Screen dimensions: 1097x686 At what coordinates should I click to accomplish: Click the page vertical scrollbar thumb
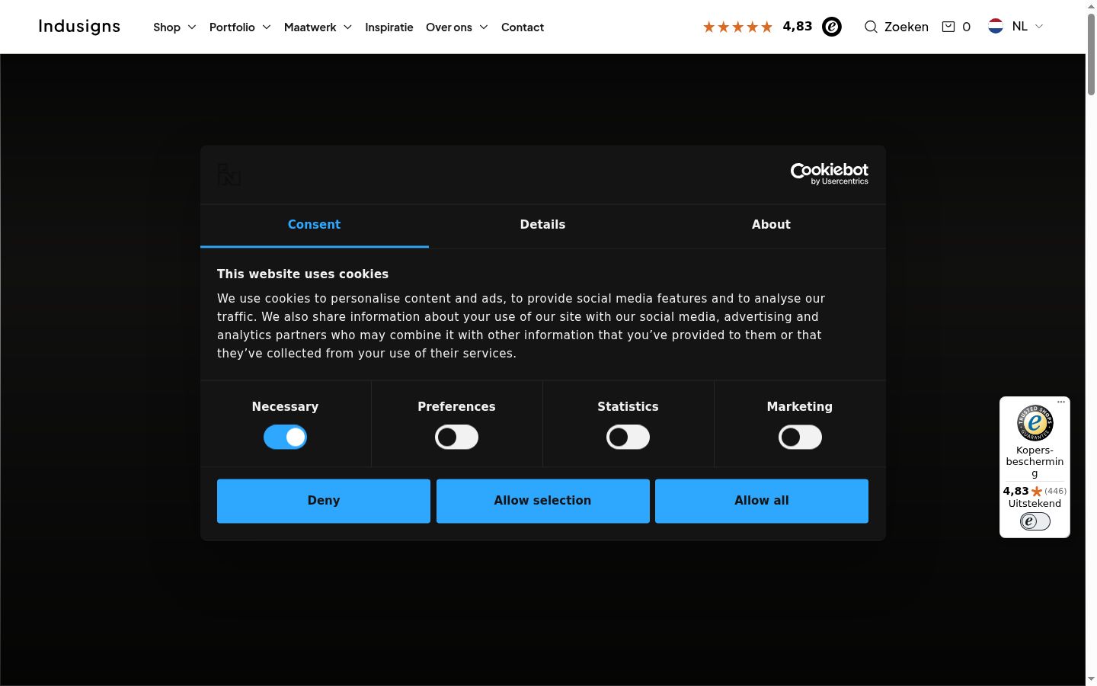click(x=1091, y=53)
